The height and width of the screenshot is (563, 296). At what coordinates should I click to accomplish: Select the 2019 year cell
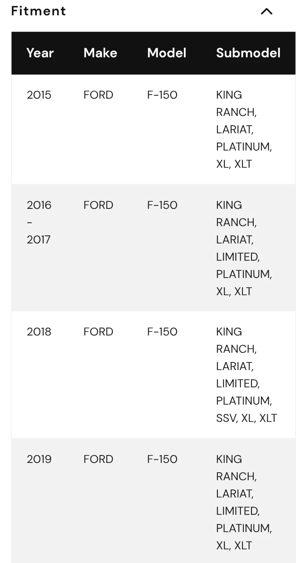point(39,459)
